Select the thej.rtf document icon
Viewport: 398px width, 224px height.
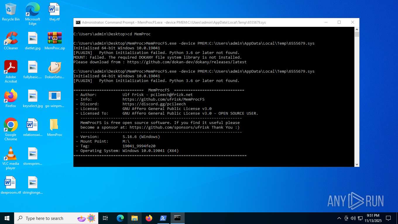click(x=54, y=12)
